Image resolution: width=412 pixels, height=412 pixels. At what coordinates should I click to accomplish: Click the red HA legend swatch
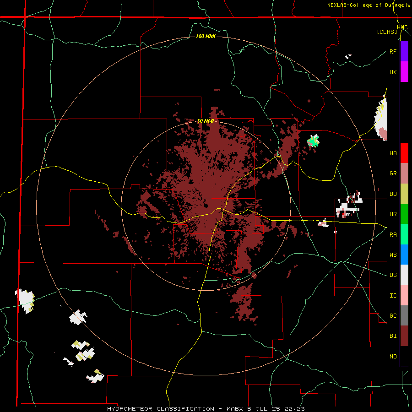tap(404, 153)
